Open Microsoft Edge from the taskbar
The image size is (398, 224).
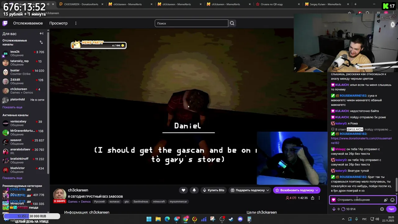click(167, 219)
